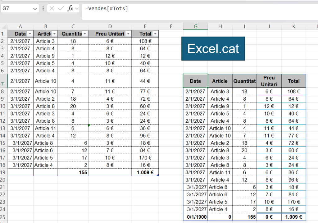
Task: Select the 155 total in column I
Action: point(245,217)
